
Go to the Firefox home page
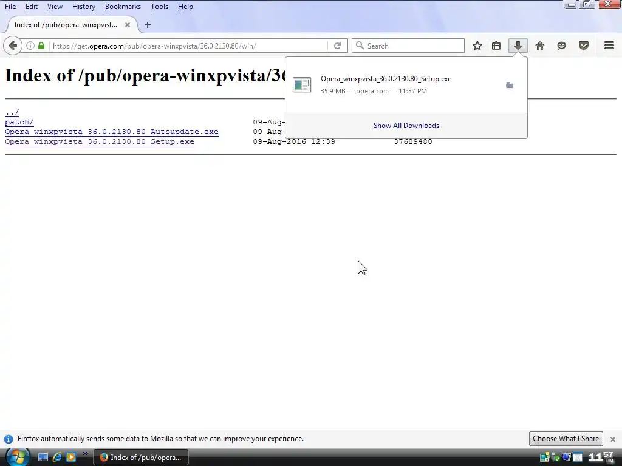540,46
